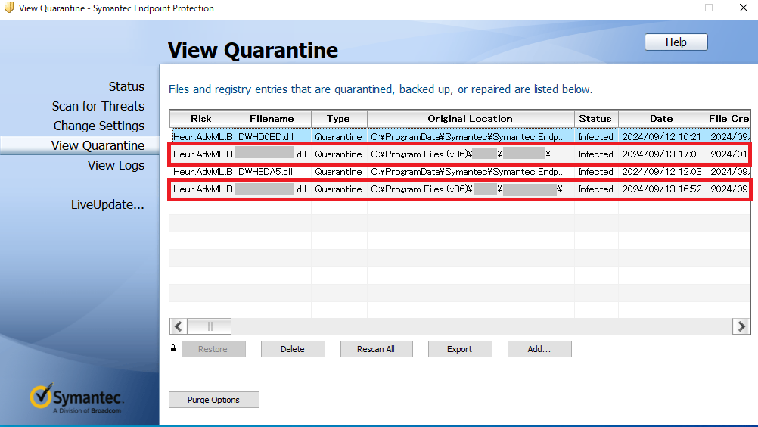758x427 pixels.
Task: Select the DWHD0BD.dll filename cell
Action: (x=266, y=137)
